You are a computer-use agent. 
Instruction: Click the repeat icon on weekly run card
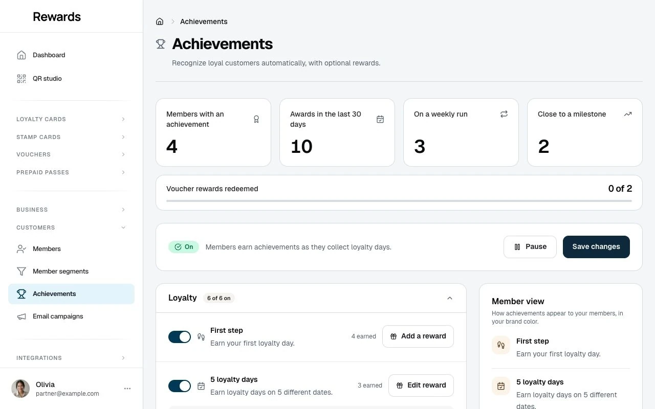[x=504, y=114]
